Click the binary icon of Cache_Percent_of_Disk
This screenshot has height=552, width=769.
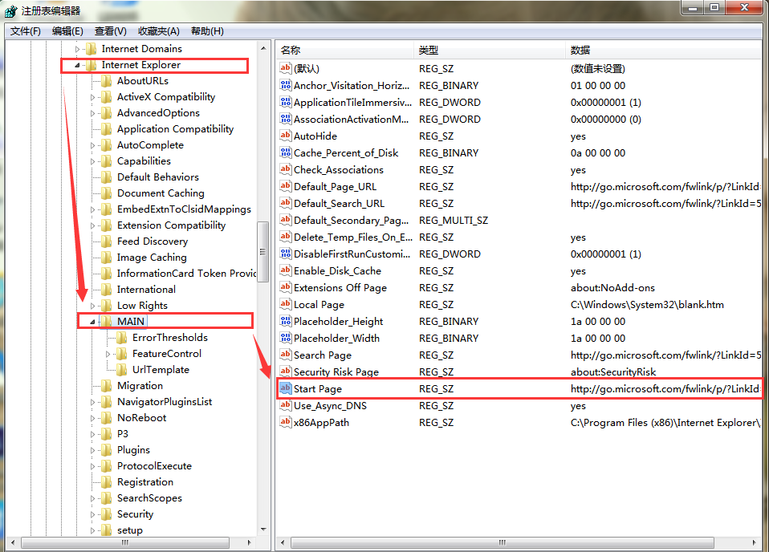(286, 152)
